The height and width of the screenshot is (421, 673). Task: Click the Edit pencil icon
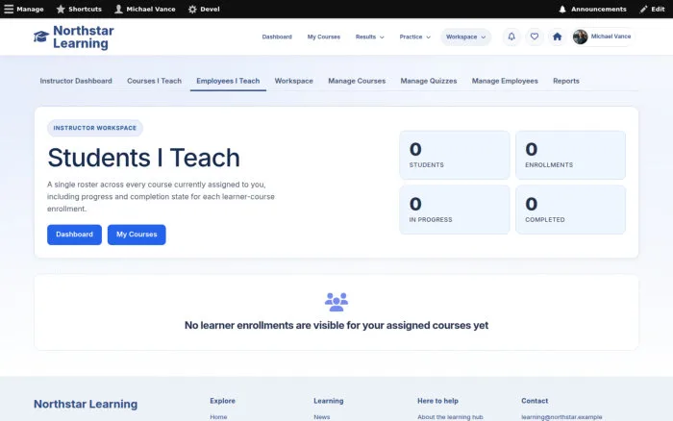643,9
